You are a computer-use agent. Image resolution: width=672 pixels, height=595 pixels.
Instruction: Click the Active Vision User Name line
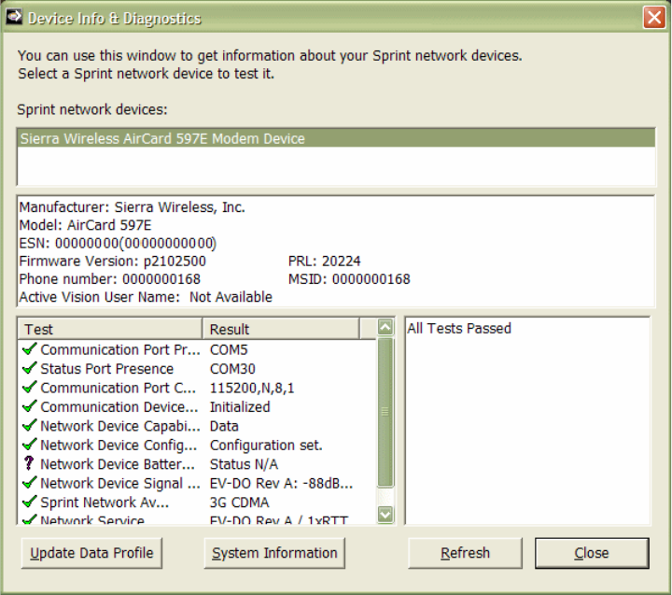(146, 297)
